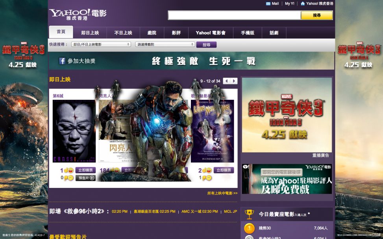Click the 即日上映 section heading

point(60,79)
